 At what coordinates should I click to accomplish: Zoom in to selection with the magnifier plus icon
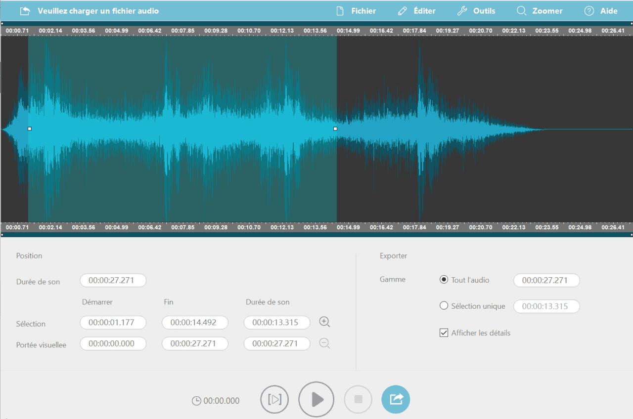(324, 322)
